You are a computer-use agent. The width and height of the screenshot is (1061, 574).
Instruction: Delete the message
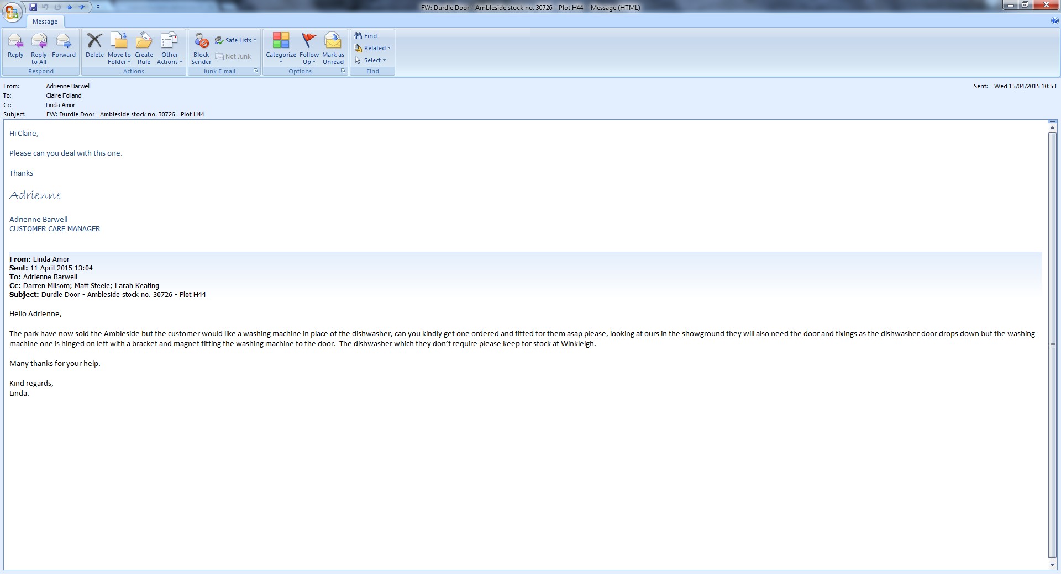(94, 46)
